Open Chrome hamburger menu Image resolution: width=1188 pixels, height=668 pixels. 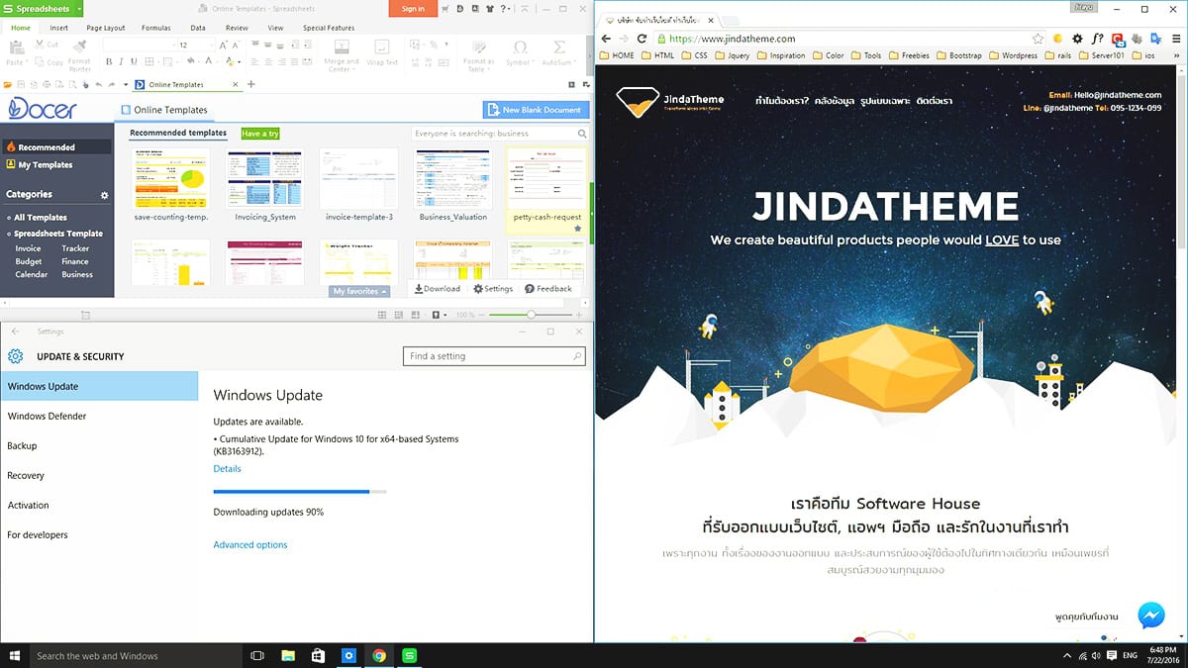tap(1176, 39)
